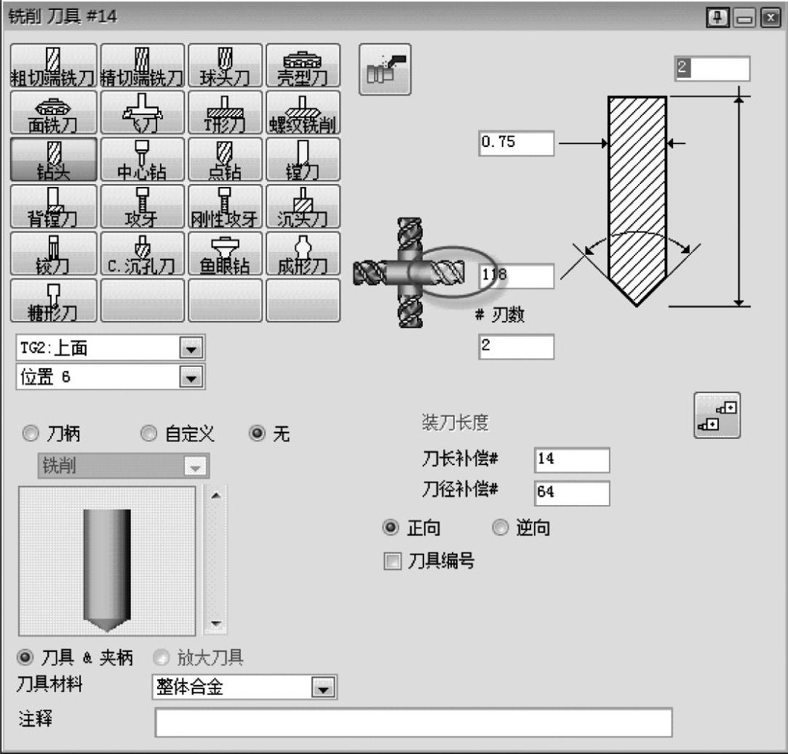Click the 刀长补偿# field showing 14
788x754 pixels.
coord(571,460)
